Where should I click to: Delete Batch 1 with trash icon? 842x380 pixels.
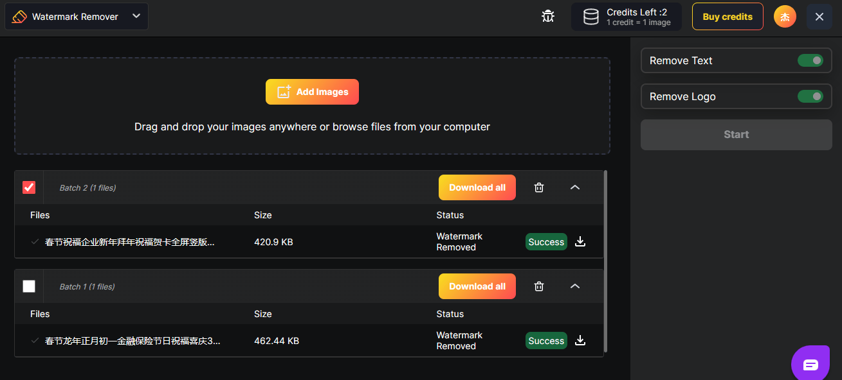pos(539,286)
